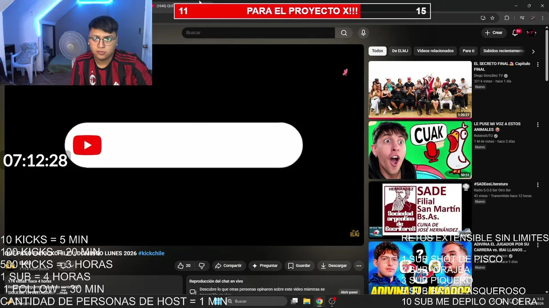Open the Chrome extensions puzzle icon
This screenshot has height=308, width=549.
[x=507, y=18]
